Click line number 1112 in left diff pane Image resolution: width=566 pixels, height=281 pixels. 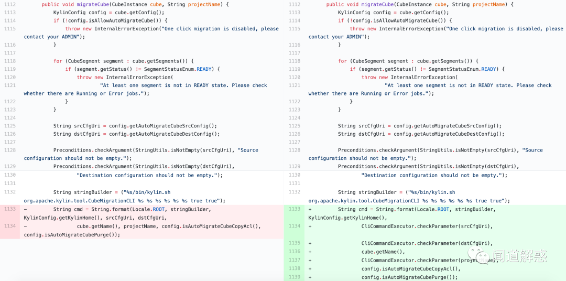point(10,4)
